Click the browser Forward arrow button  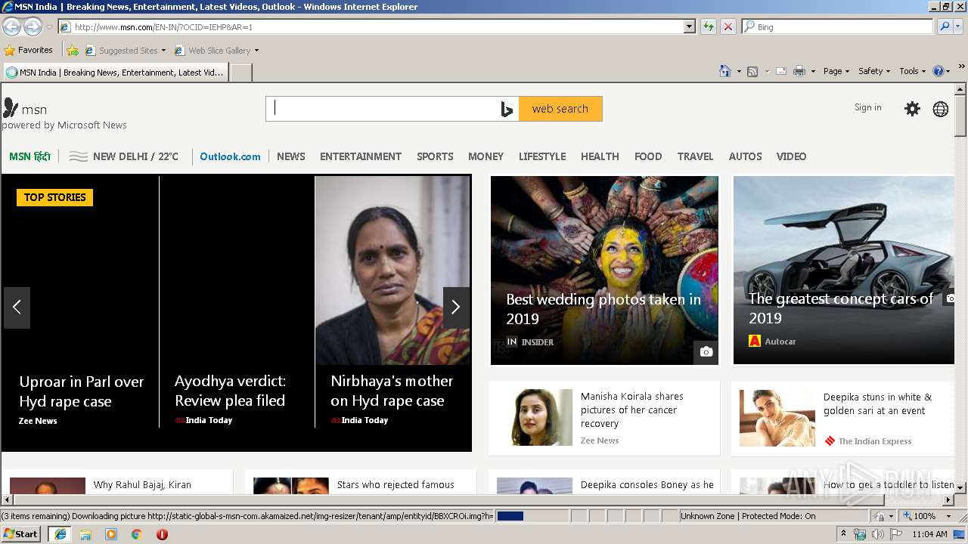pos(33,26)
